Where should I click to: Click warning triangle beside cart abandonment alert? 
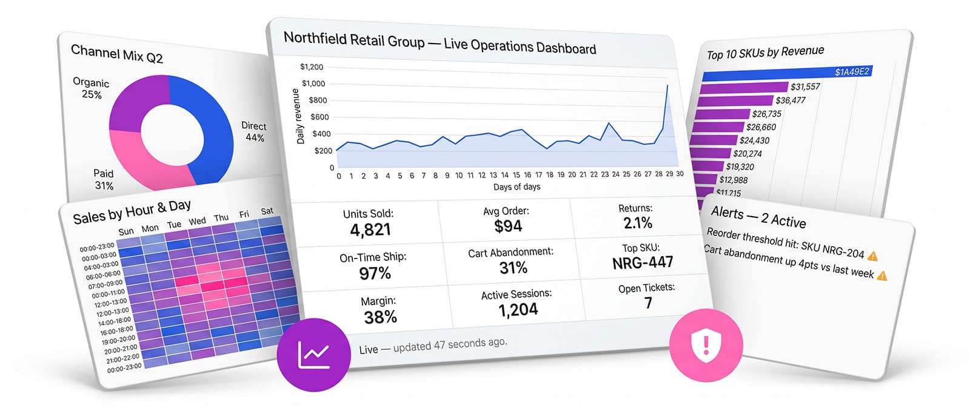(x=882, y=276)
